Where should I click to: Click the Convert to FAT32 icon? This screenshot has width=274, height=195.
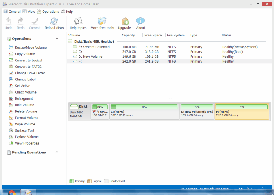coord(11,67)
